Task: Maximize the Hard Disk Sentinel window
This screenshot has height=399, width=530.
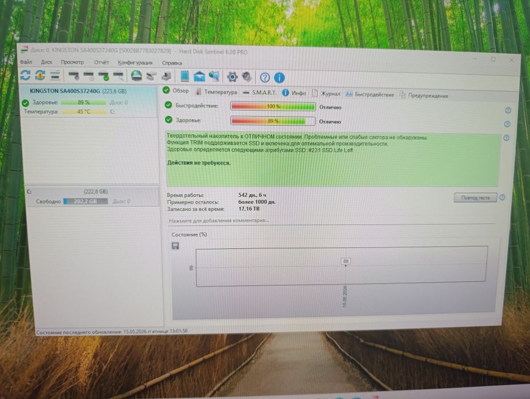Action: click(x=493, y=59)
